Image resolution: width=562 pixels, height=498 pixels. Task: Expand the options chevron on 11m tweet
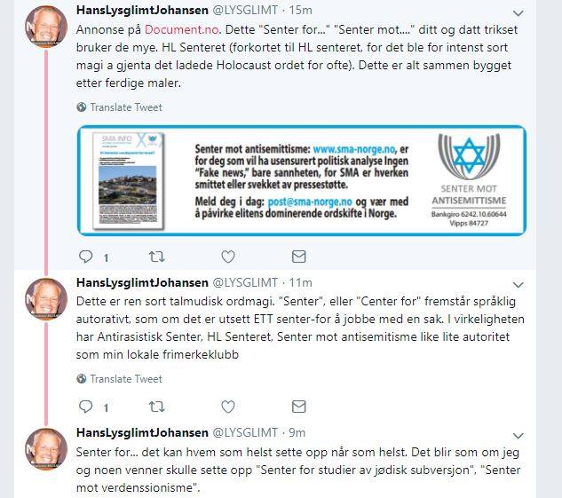[518, 285]
